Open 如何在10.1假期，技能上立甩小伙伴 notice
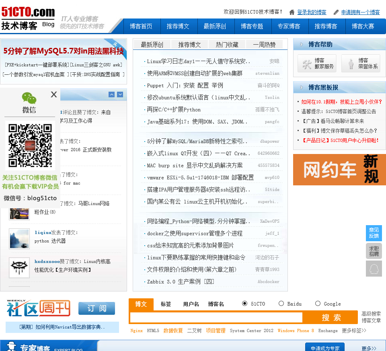The width and height of the screenshot is (386, 351). [341, 102]
